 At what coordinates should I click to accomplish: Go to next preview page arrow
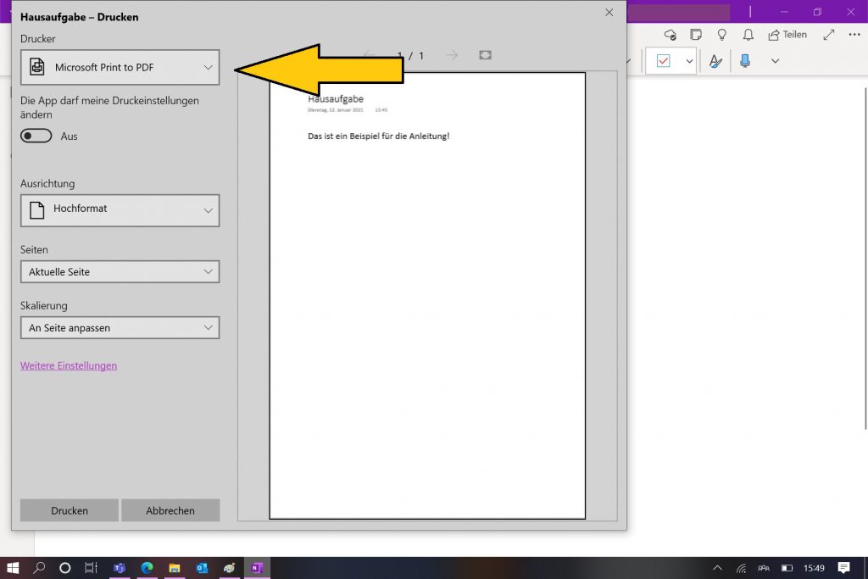tap(452, 55)
